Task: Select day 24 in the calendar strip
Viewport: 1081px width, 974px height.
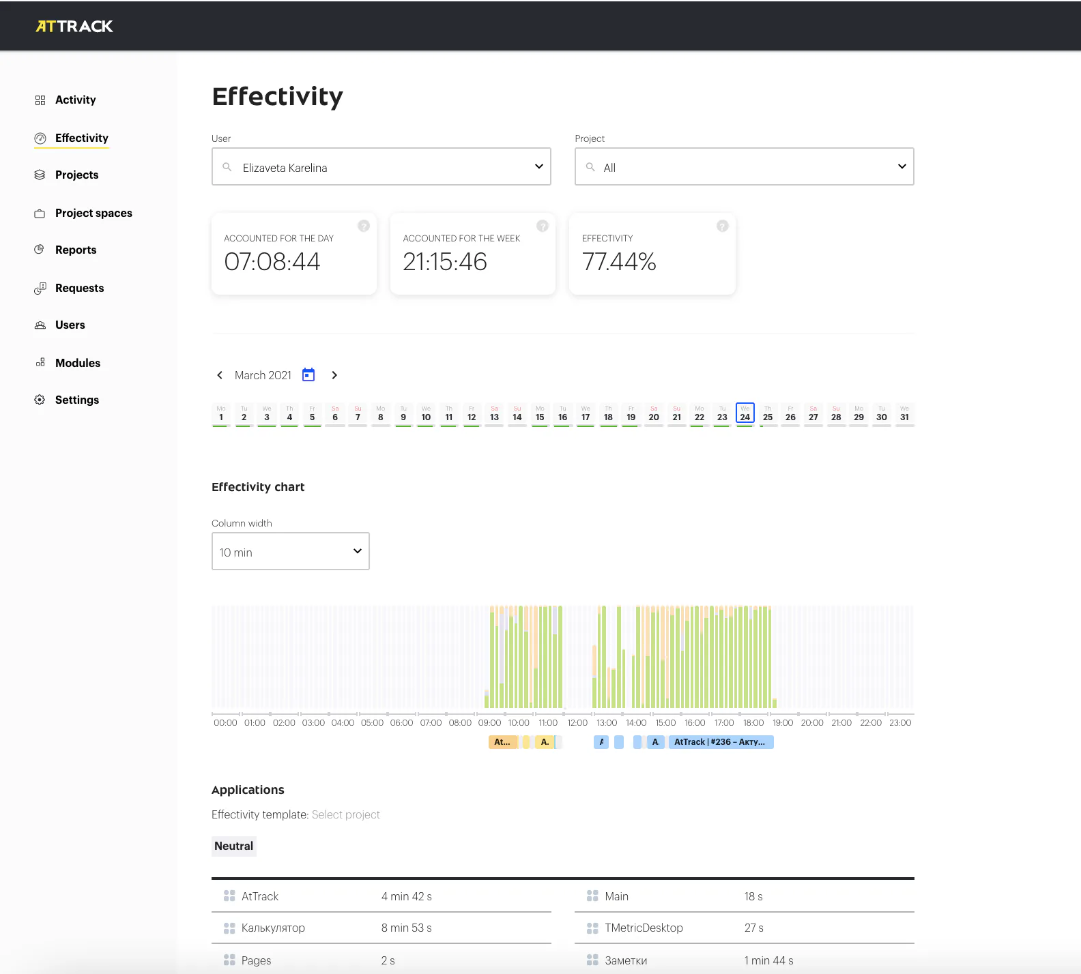Action: [745, 413]
